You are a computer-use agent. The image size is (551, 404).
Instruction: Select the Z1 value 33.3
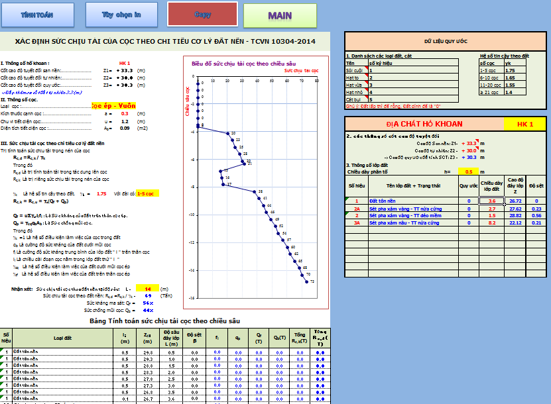pyautogui.click(x=125, y=71)
